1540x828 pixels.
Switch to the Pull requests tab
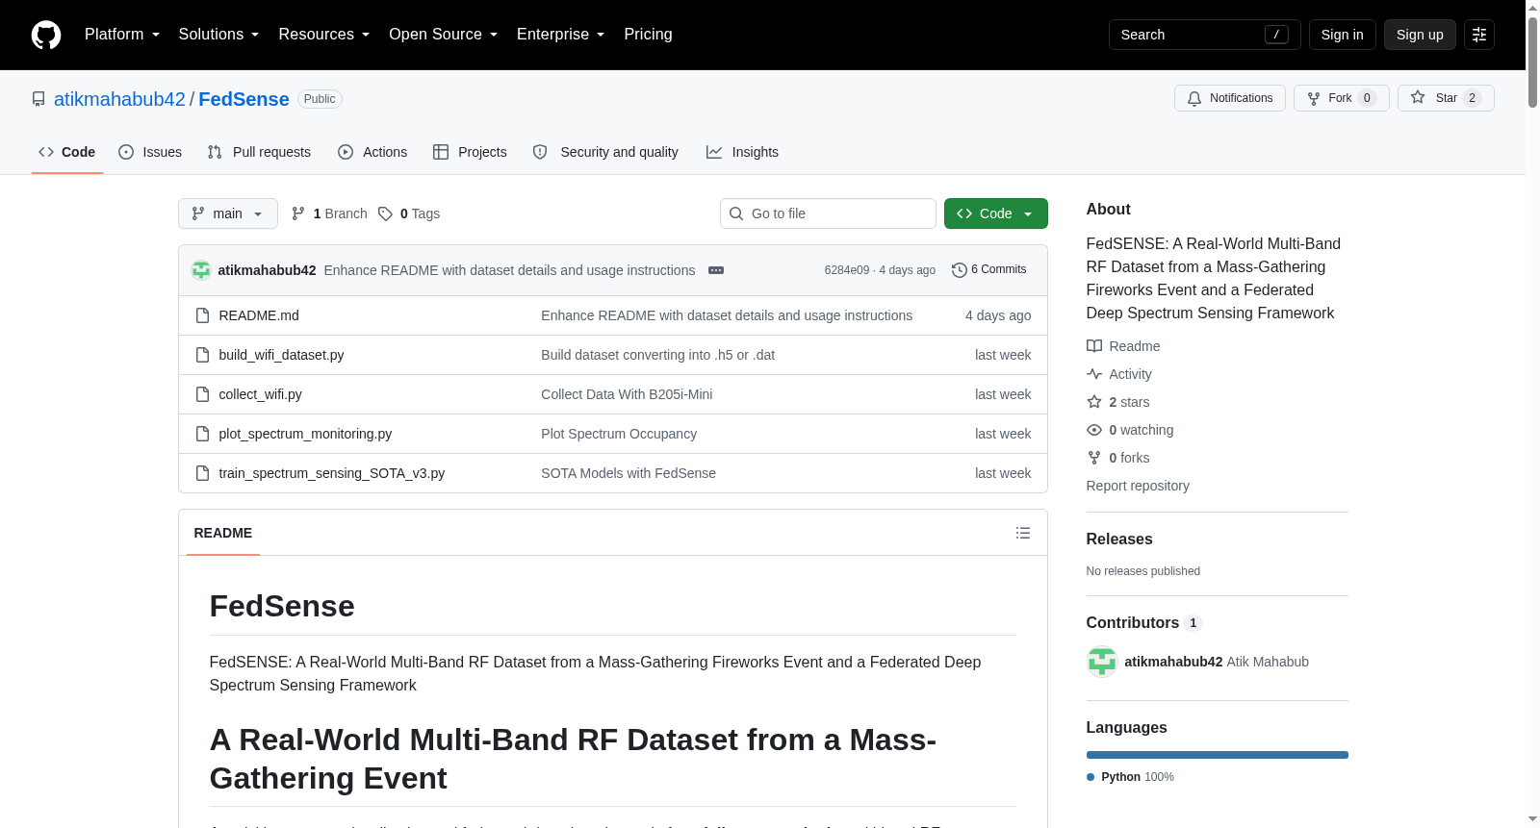259,152
